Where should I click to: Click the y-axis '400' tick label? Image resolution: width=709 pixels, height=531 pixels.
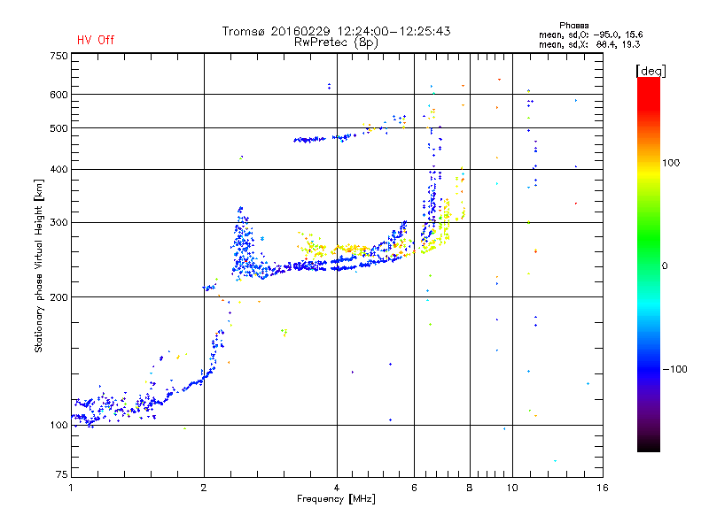pyautogui.click(x=58, y=169)
